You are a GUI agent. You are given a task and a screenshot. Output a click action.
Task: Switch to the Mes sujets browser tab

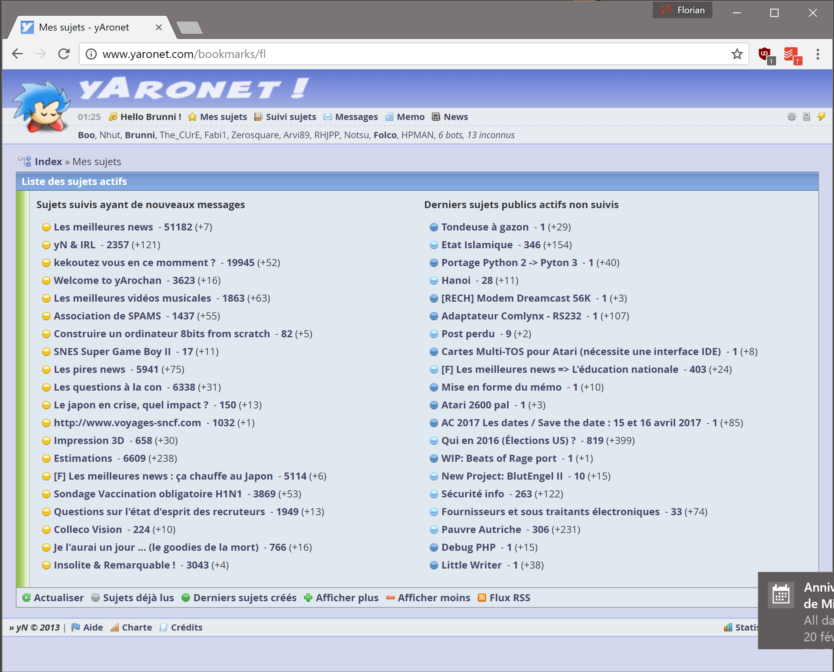(84, 27)
